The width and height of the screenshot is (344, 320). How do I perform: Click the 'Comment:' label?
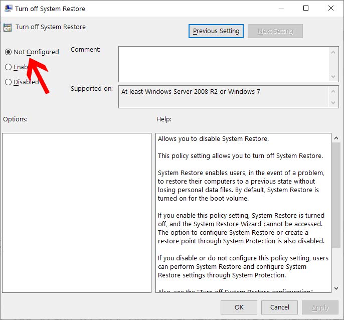point(85,50)
